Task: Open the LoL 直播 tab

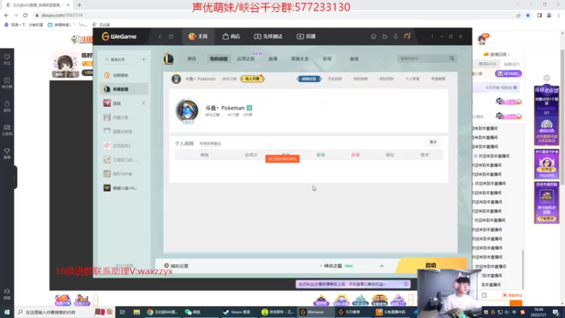Action: (x=273, y=59)
